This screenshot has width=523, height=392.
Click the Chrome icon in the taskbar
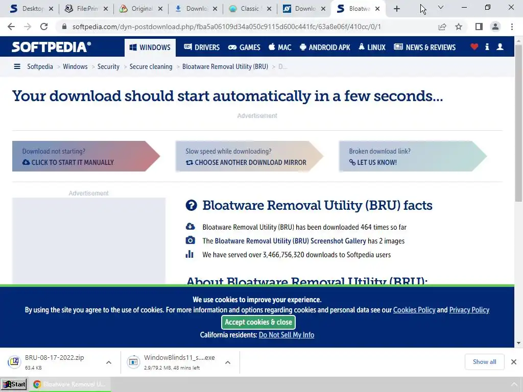[x=37, y=384]
